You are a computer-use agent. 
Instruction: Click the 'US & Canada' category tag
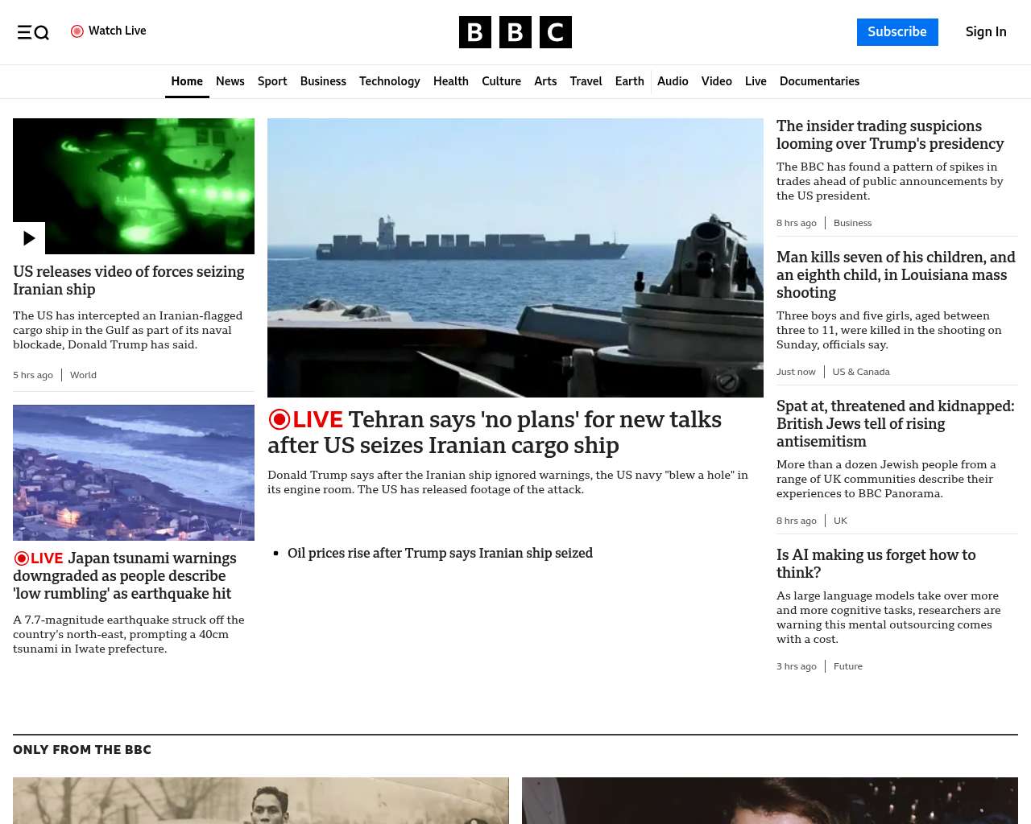click(860, 372)
